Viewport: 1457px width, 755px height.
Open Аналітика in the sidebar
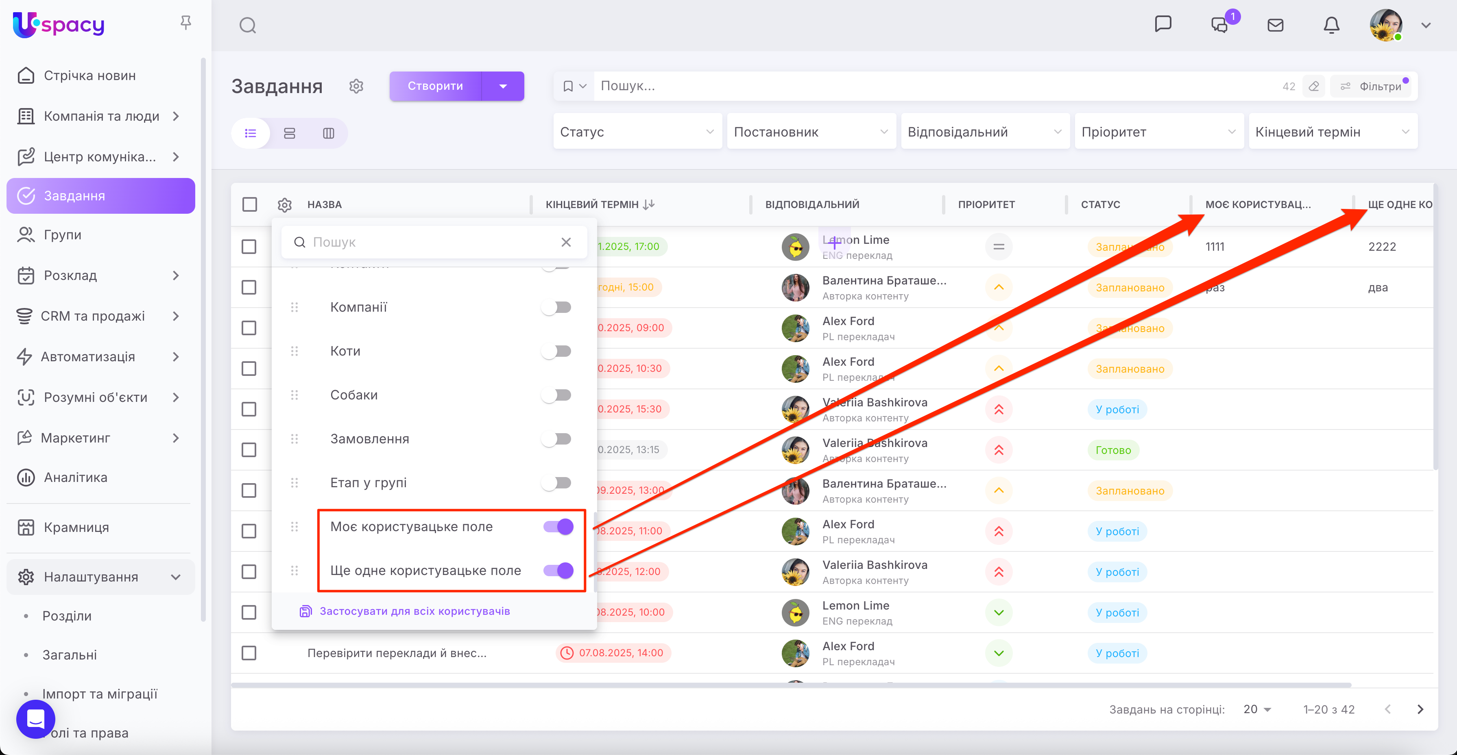pyautogui.click(x=75, y=477)
